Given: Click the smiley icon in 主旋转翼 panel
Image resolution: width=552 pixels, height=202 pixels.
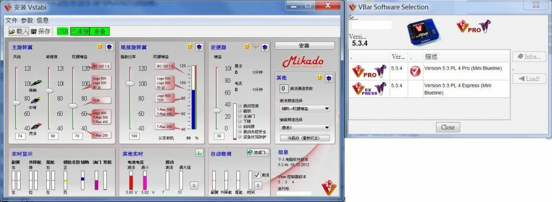Looking at the screenshot, I should (100, 46).
